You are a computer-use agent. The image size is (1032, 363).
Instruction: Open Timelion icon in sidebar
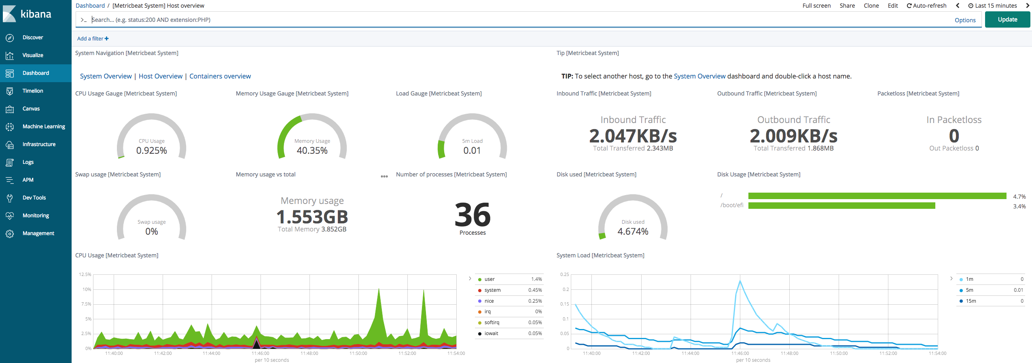click(x=10, y=91)
